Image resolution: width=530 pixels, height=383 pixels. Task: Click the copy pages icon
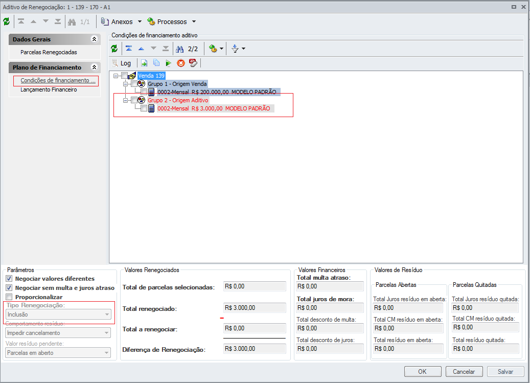(156, 63)
